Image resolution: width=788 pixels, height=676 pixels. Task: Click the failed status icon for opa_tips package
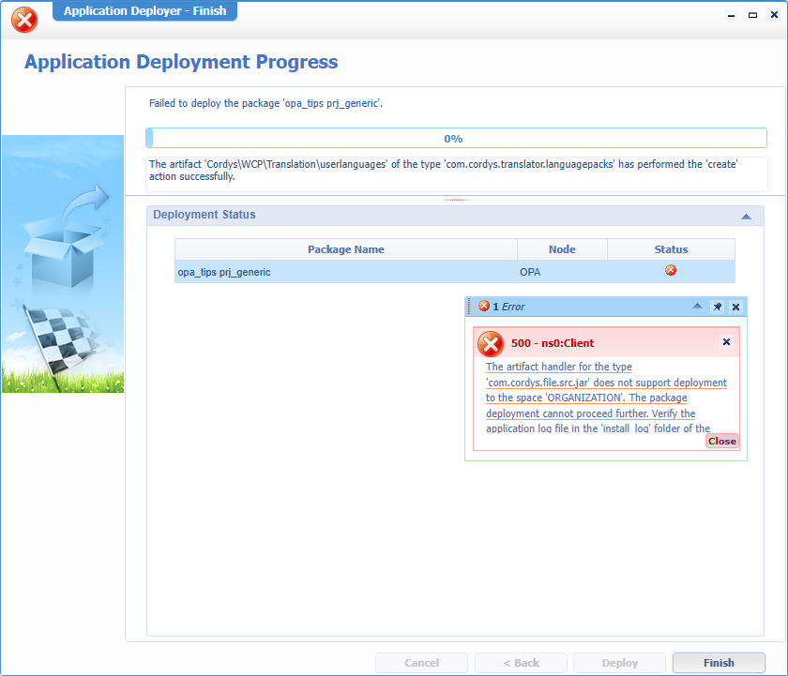pos(671,271)
